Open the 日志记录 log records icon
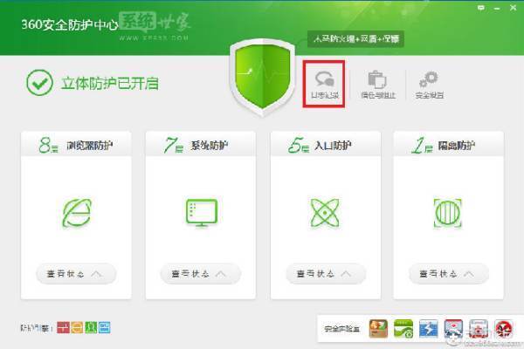This screenshot has height=349, width=524. (324, 85)
